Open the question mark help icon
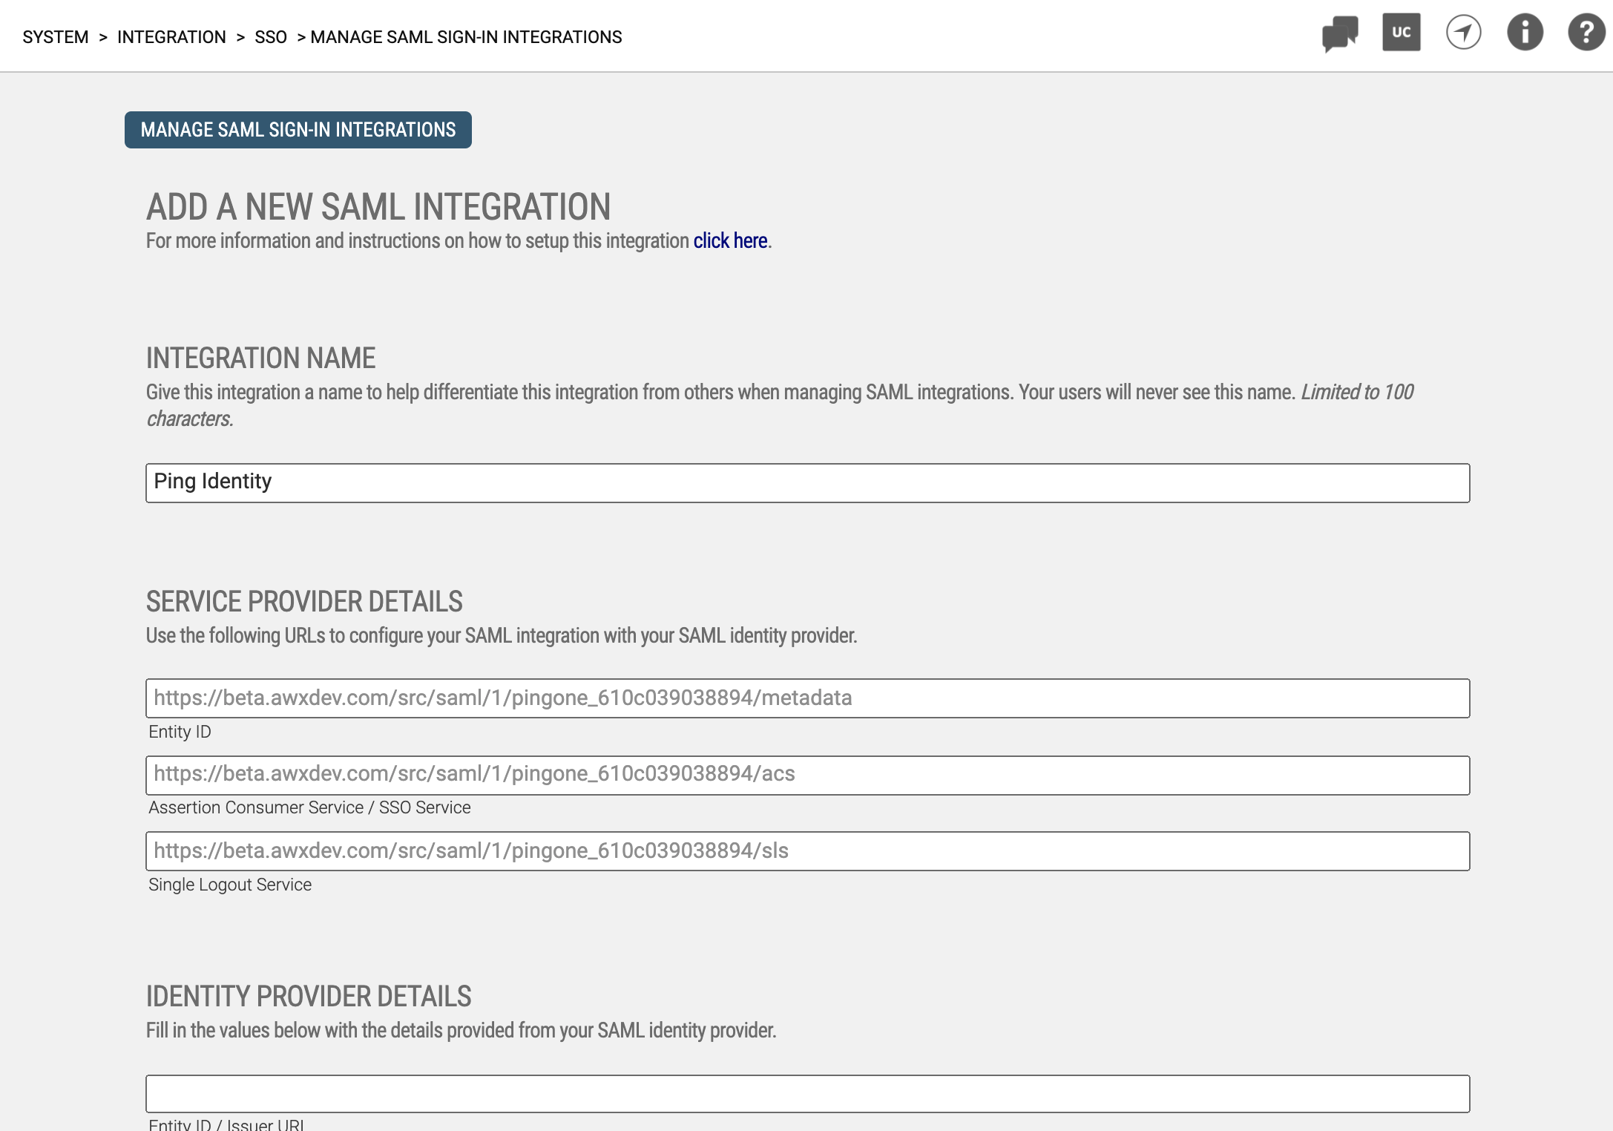 tap(1586, 33)
